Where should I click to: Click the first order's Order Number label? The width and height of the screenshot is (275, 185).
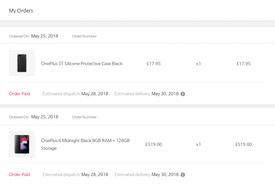[x=85, y=36]
